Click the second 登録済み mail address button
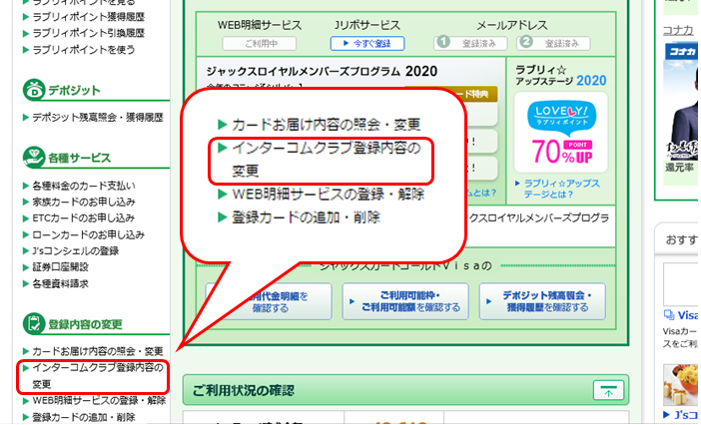Image resolution: width=701 pixels, height=425 pixels. (553, 43)
